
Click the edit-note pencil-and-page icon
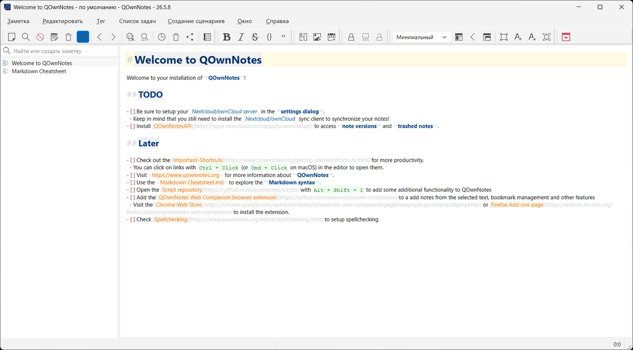click(x=54, y=37)
